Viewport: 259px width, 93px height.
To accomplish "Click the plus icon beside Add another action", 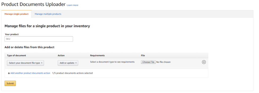I will click(9, 73).
